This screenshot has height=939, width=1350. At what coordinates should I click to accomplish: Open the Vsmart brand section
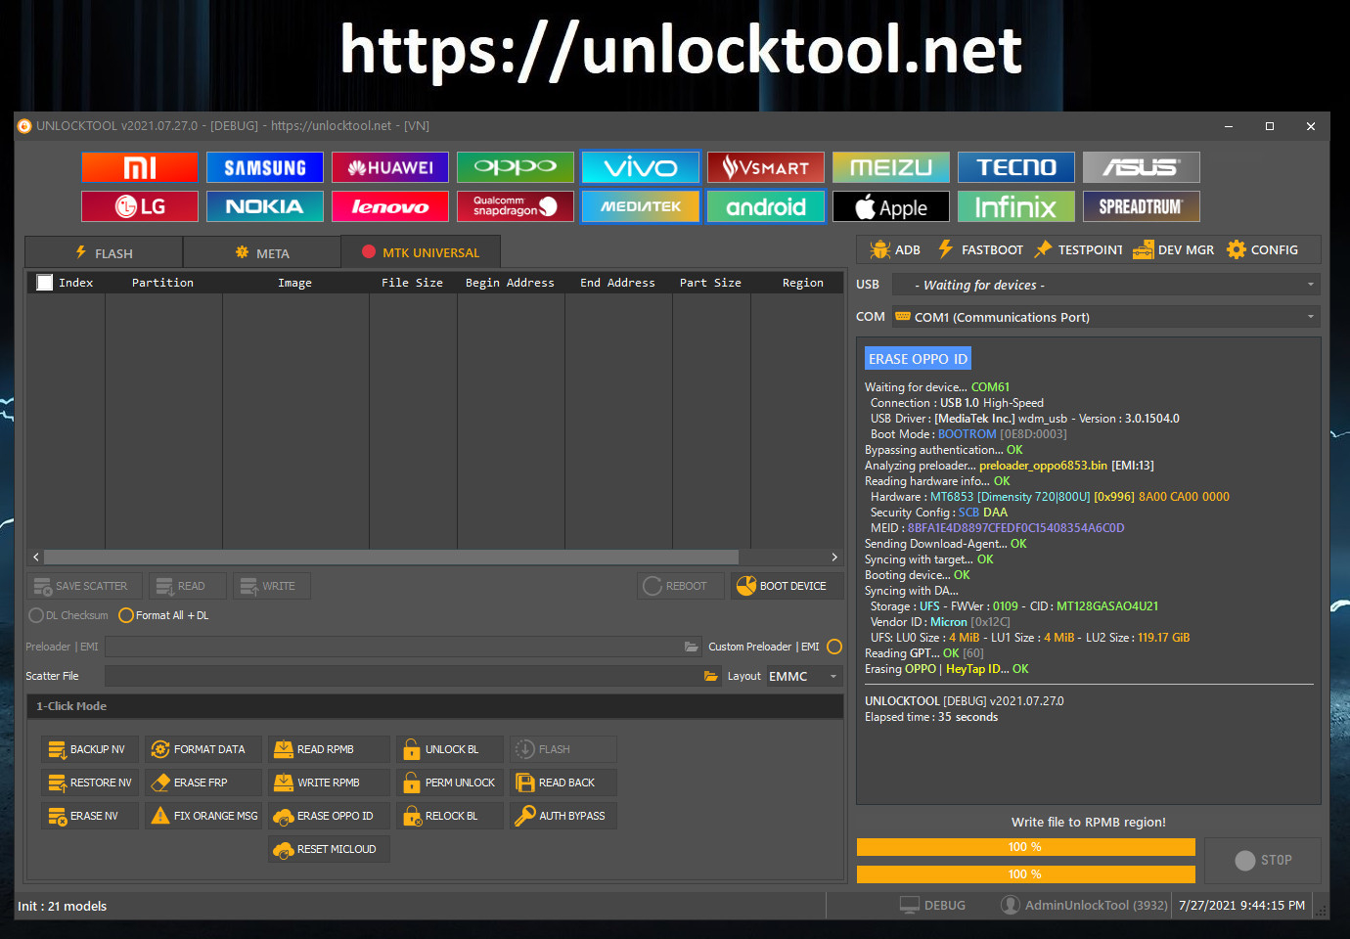click(766, 167)
